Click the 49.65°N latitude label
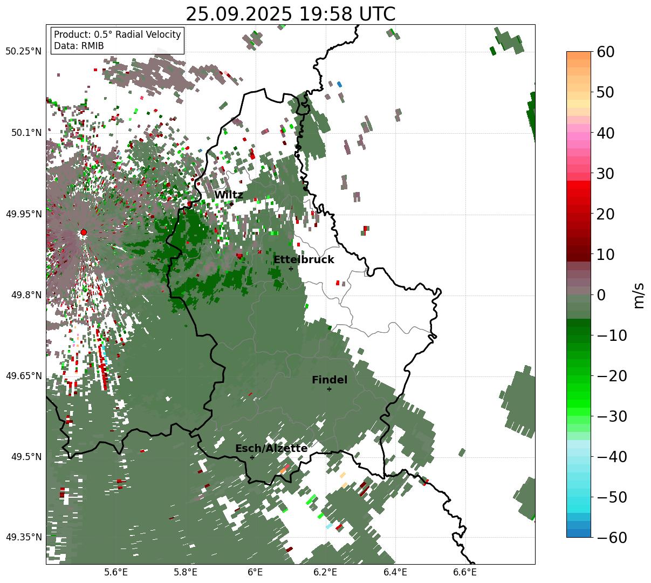Viewport: 651px width, 583px height. [x=24, y=376]
